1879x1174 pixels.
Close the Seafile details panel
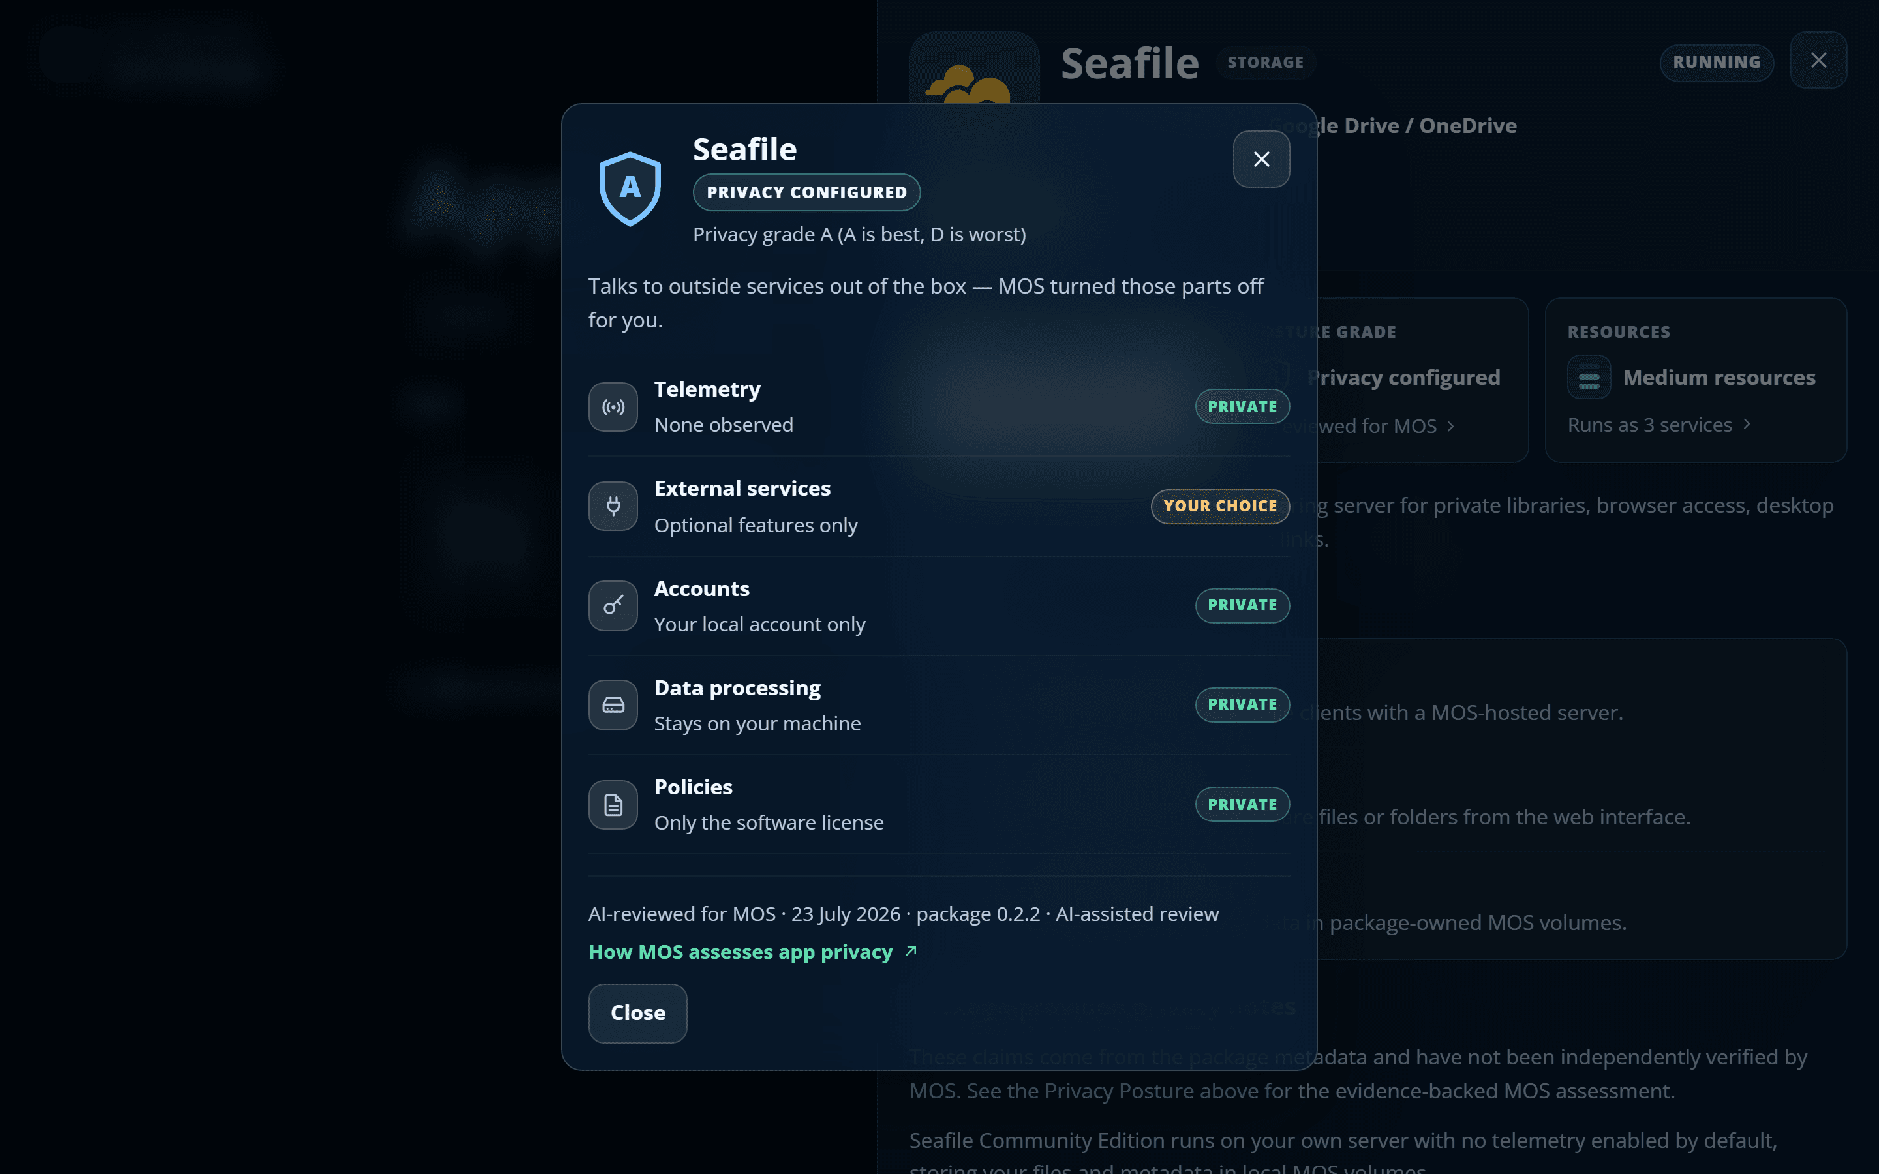click(1818, 60)
